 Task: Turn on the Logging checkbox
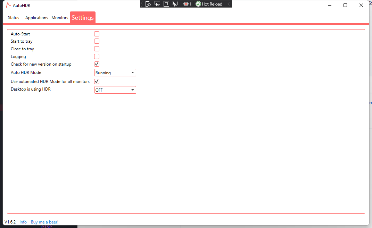pos(97,57)
